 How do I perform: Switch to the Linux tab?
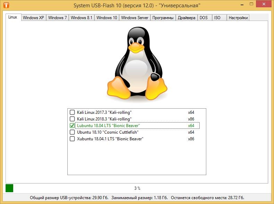tap(13, 17)
